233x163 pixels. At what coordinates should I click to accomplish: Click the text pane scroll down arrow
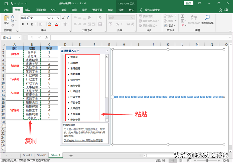click(107, 120)
